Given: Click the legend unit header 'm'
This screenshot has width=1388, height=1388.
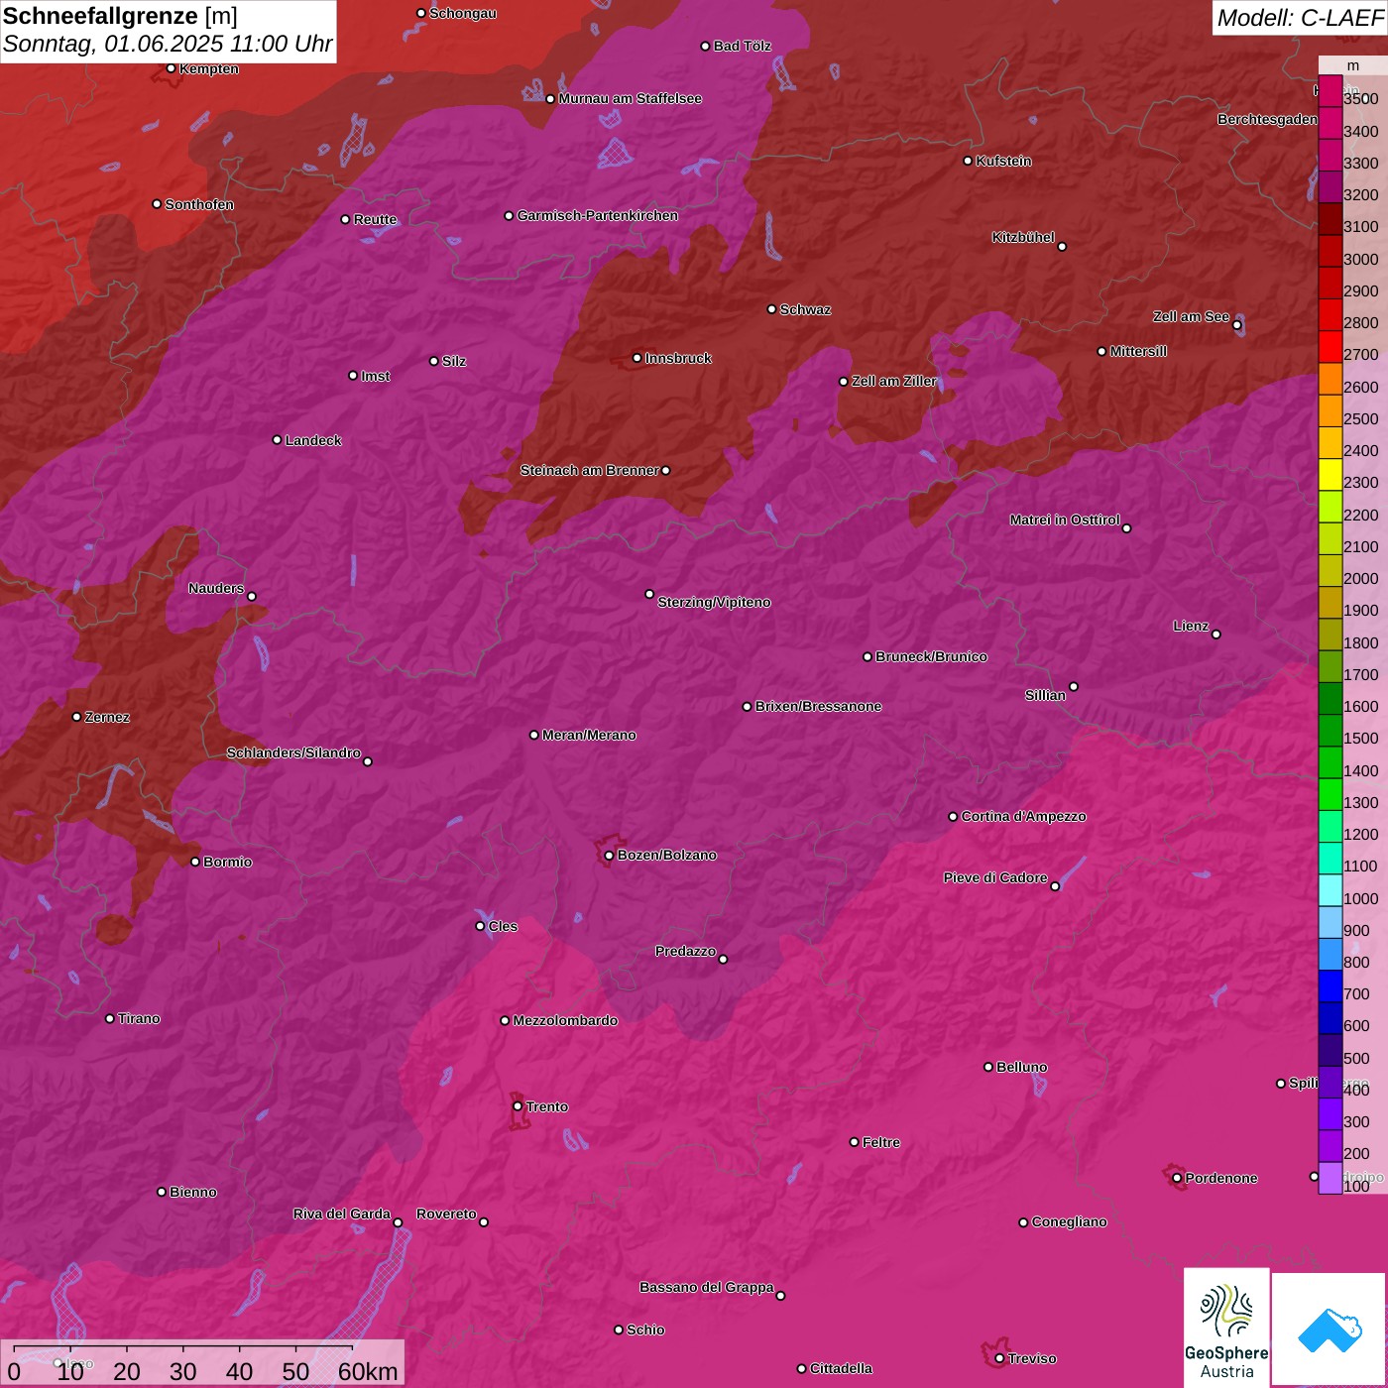Looking at the screenshot, I should (x=1353, y=66).
